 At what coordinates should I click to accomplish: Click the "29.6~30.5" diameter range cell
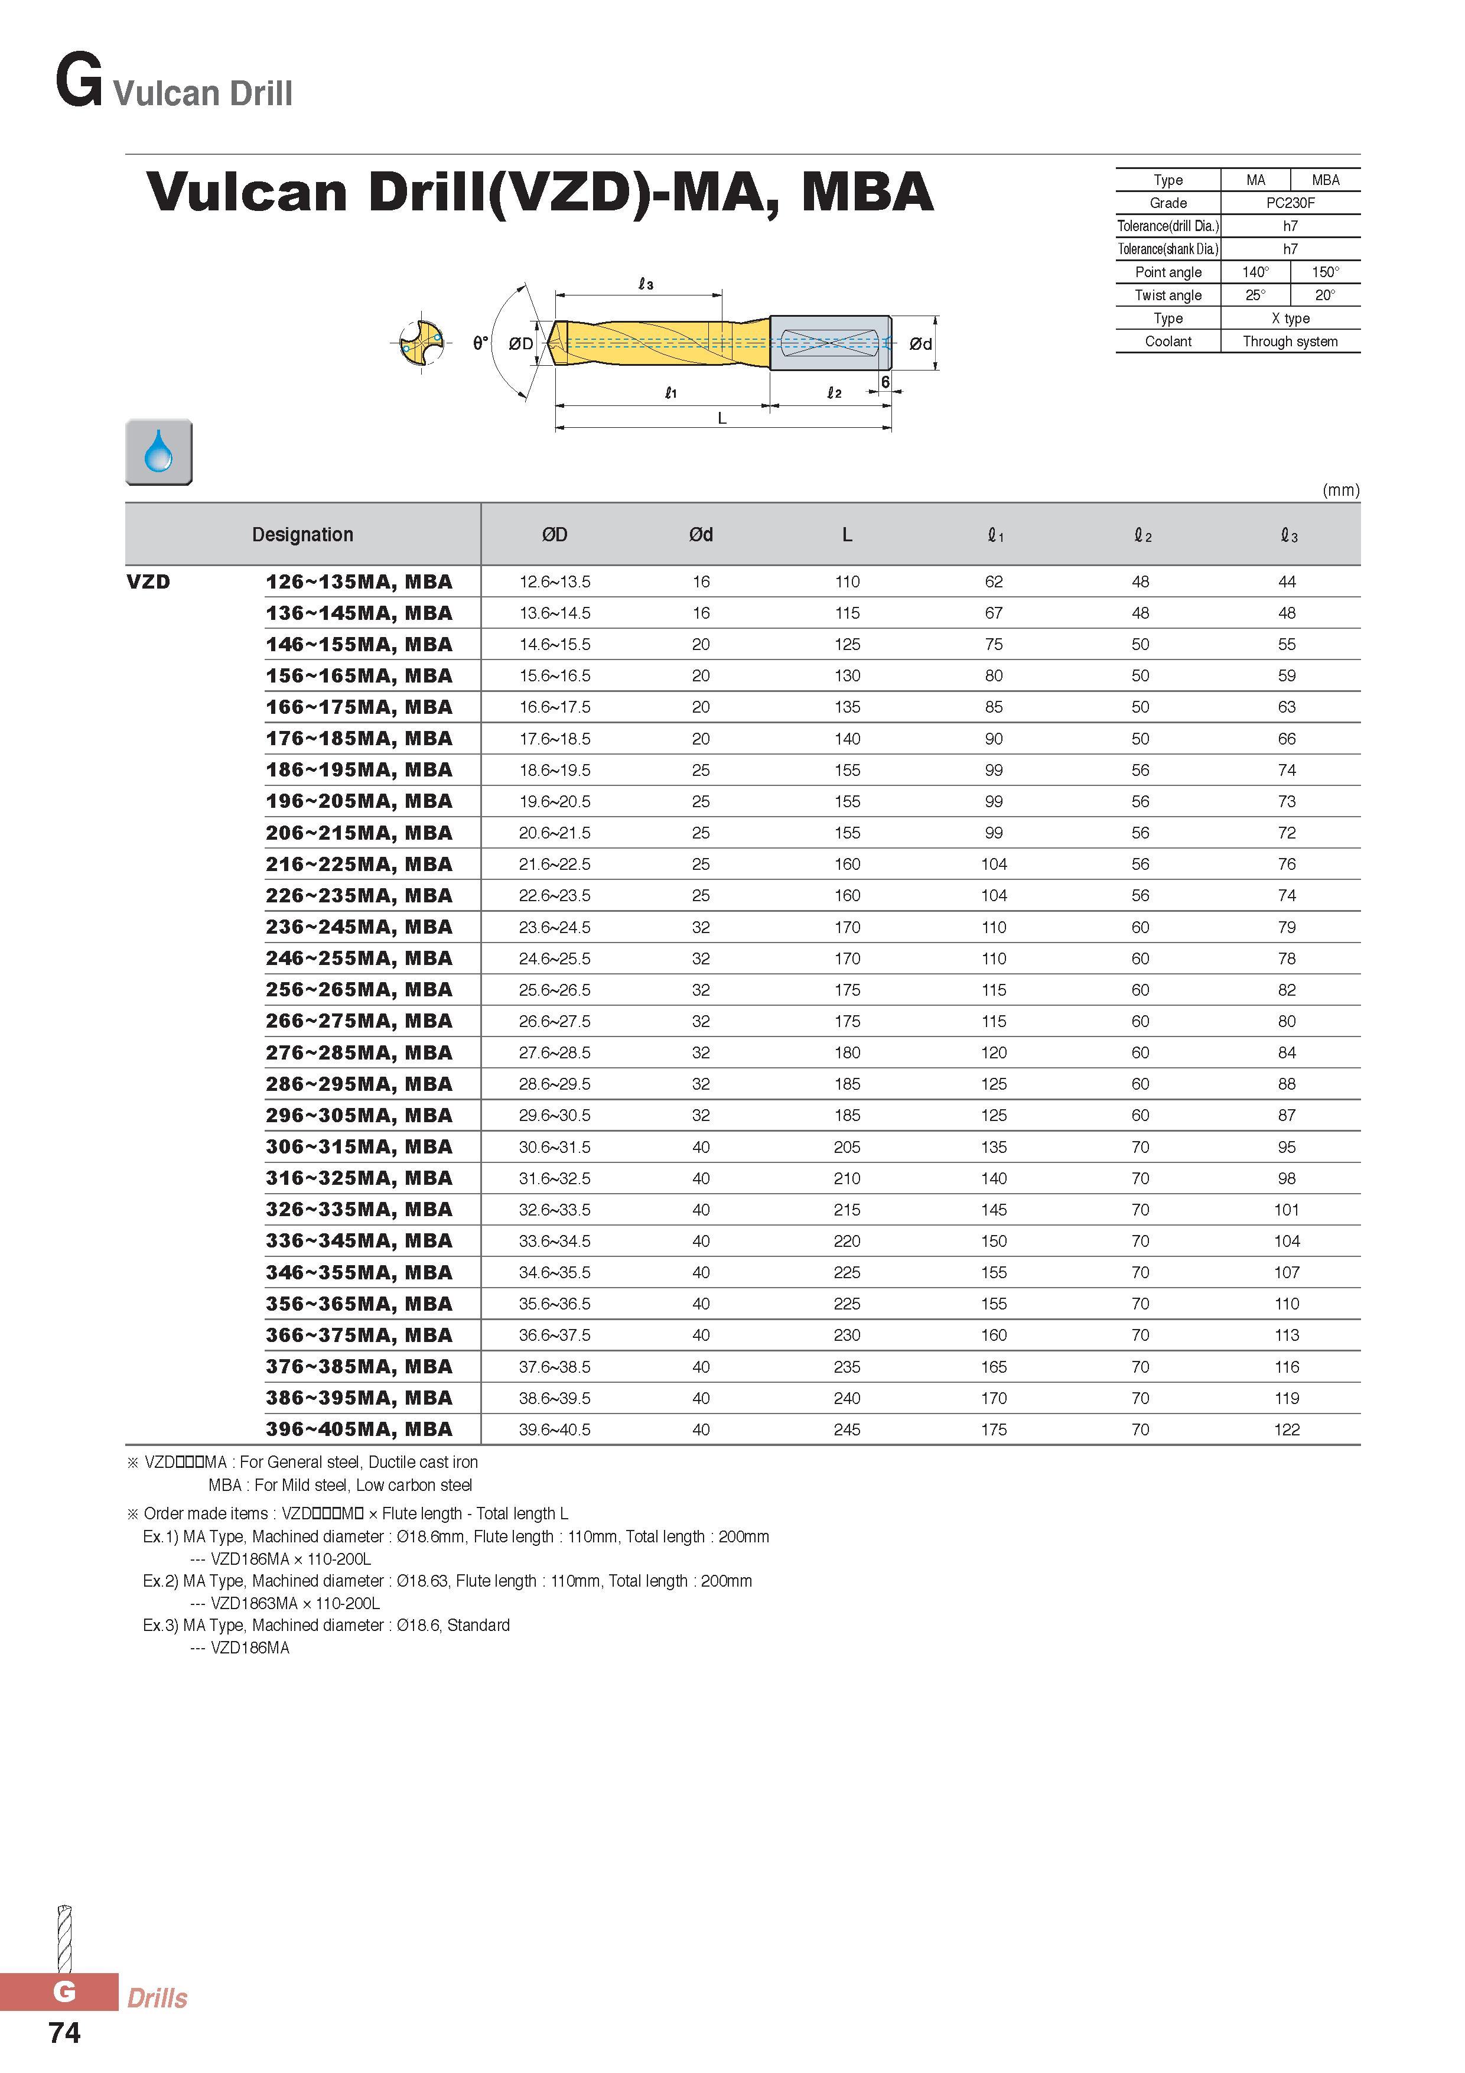click(x=555, y=1115)
